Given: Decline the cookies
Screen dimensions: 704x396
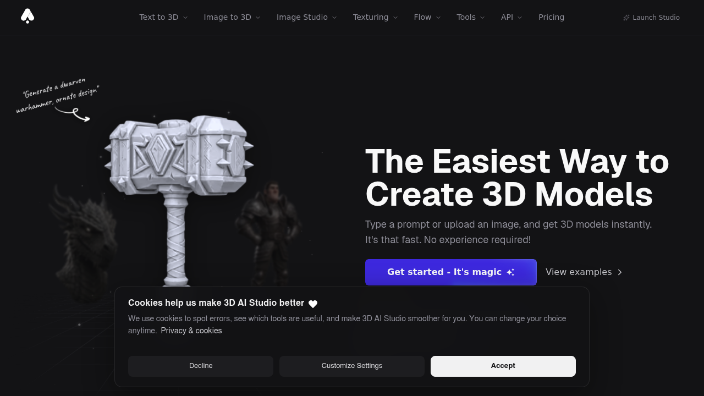Looking at the screenshot, I should 201,366.
